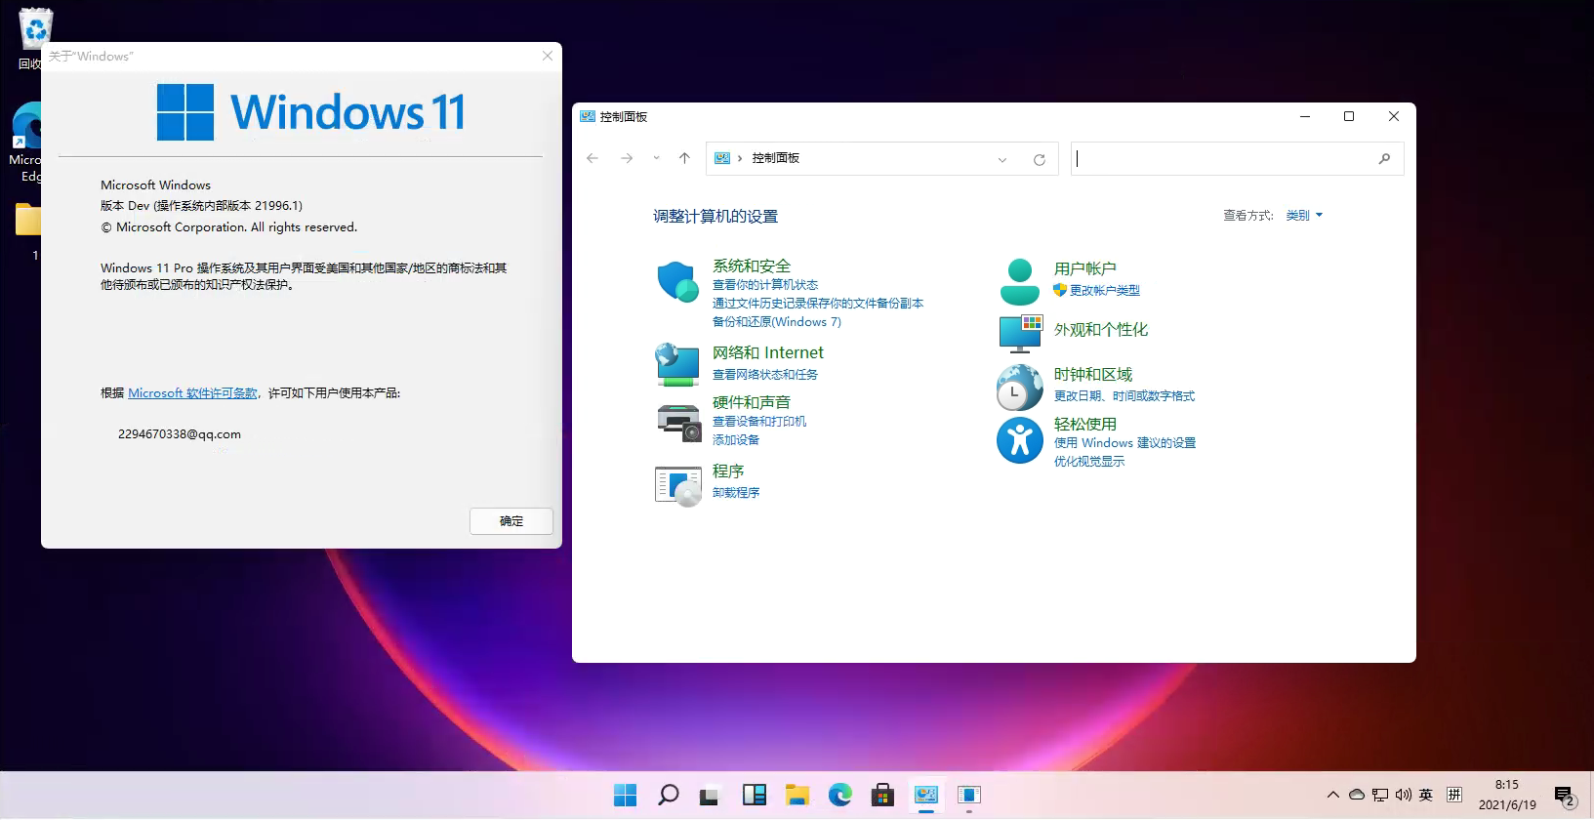Image resolution: width=1594 pixels, height=820 pixels.
Task: Click the Ease of Access icon
Action: tap(1020, 440)
